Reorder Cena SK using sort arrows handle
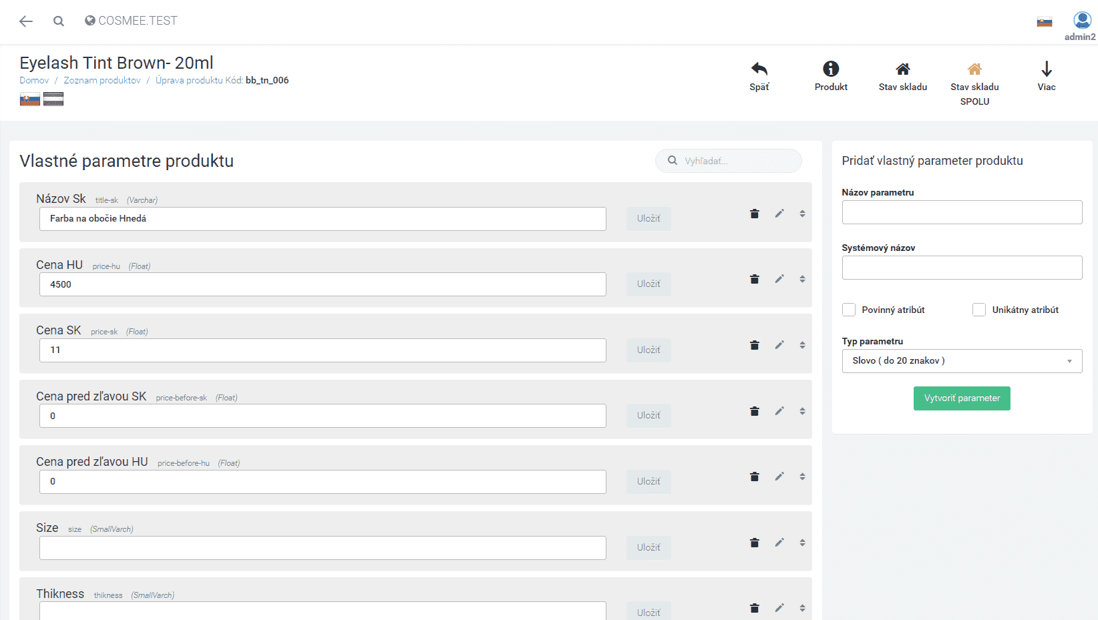The image size is (1098, 620). pyautogui.click(x=802, y=345)
